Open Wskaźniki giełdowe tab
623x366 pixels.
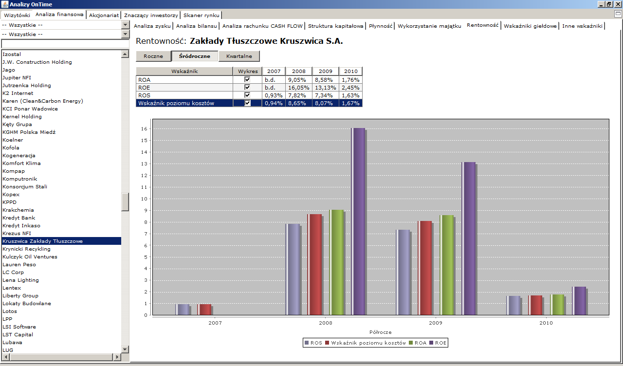click(x=530, y=26)
